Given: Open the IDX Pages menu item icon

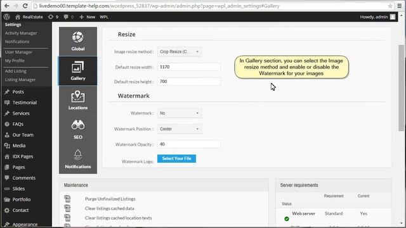Looking at the screenshot, I should pos(7,156).
